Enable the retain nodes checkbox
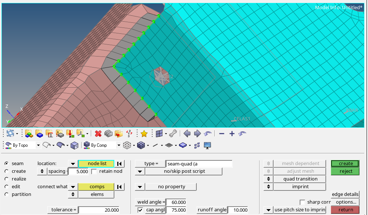The image size is (368, 215). pos(94,171)
